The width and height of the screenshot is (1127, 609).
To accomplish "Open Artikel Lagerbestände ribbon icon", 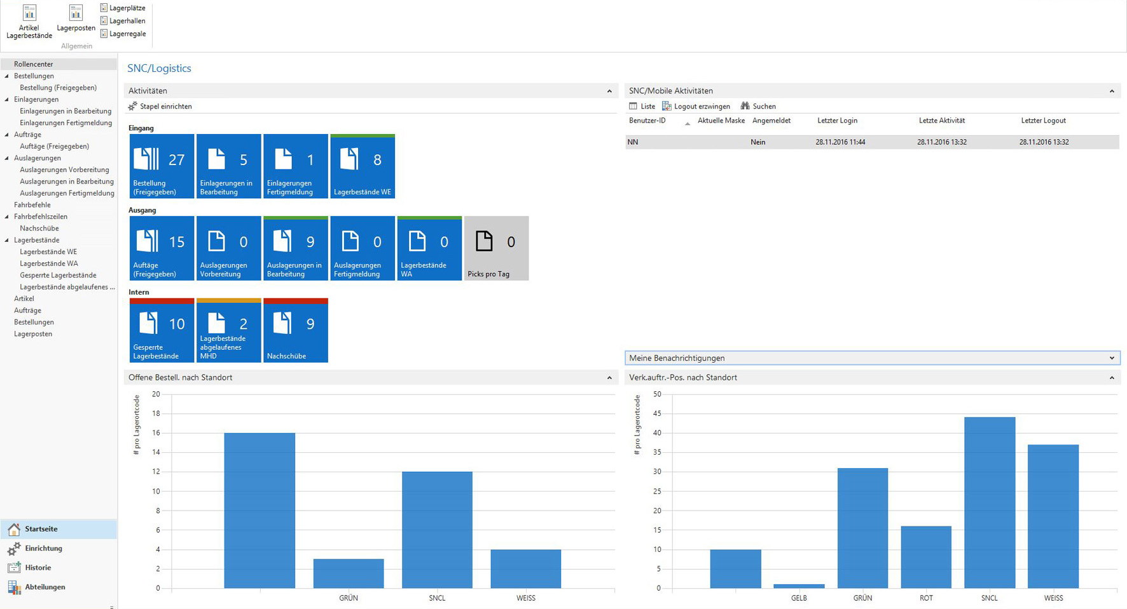I will [29, 21].
